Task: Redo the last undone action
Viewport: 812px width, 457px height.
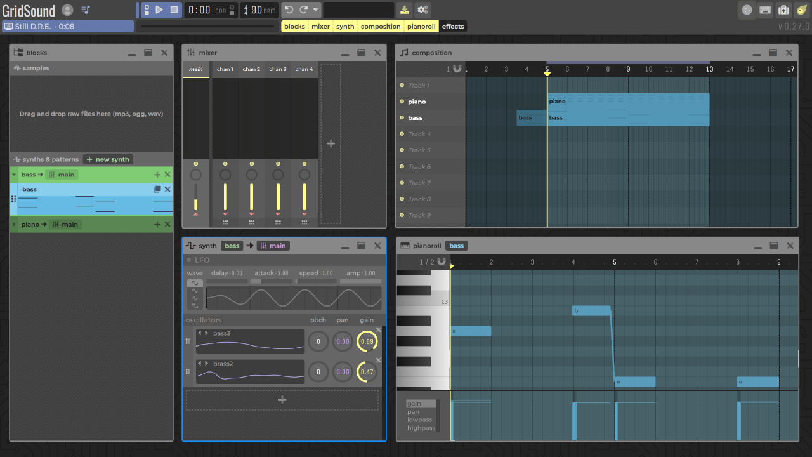Action: click(303, 10)
